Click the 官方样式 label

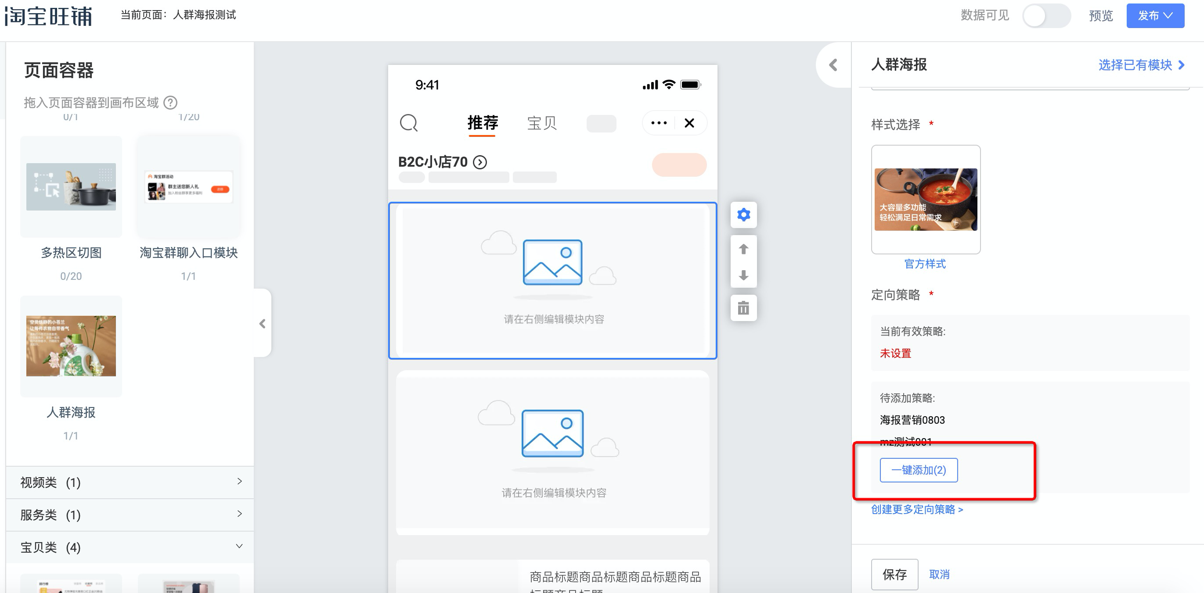(x=924, y=264)
